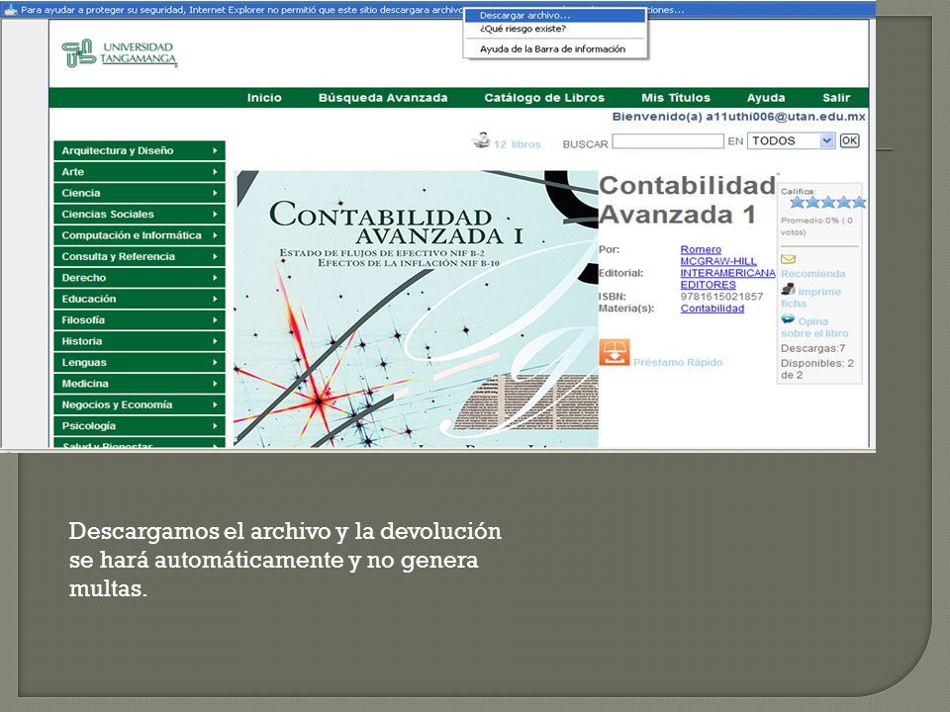Open Catálogo de Libros from the navigation bar
Image resolution: width=950 pixels, height=712 pixels.
click(x=544, y=98)
